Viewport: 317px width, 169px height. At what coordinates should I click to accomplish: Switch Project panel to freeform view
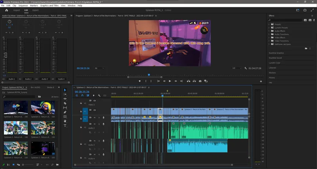[19, 165]
